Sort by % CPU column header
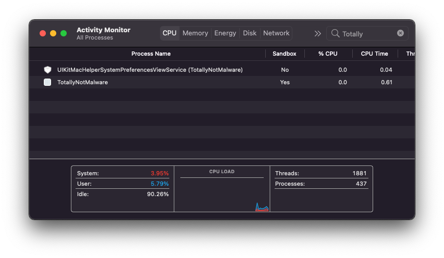444x258 pixels. tap(328, 54)
